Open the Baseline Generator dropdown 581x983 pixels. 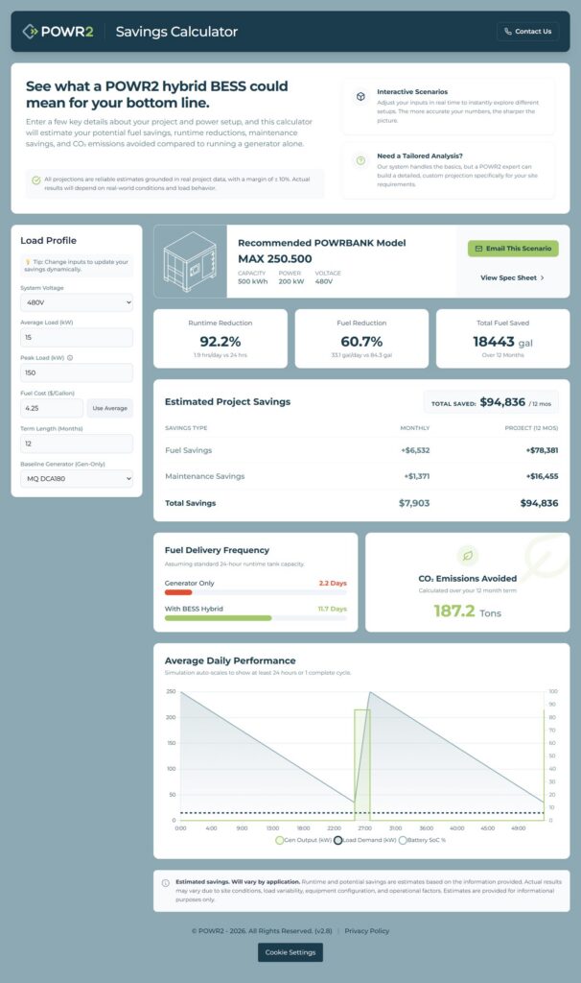[x=77, y=478]
